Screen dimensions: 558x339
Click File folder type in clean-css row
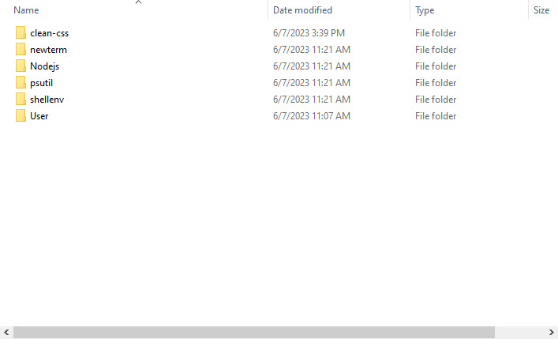tap(436, 33)
